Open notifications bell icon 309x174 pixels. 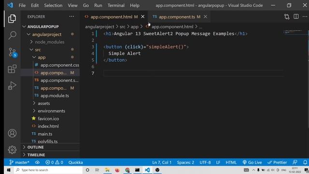point(305,162)
